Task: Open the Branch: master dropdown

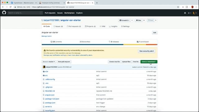Action: click(49, 62)
